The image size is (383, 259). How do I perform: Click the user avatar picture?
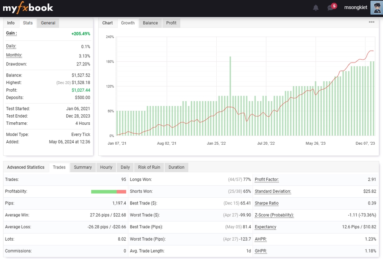click(x=376, y=8)
